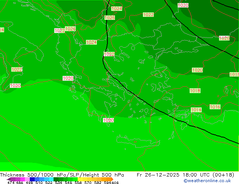Click the legend value 582

tap(98, 182)
